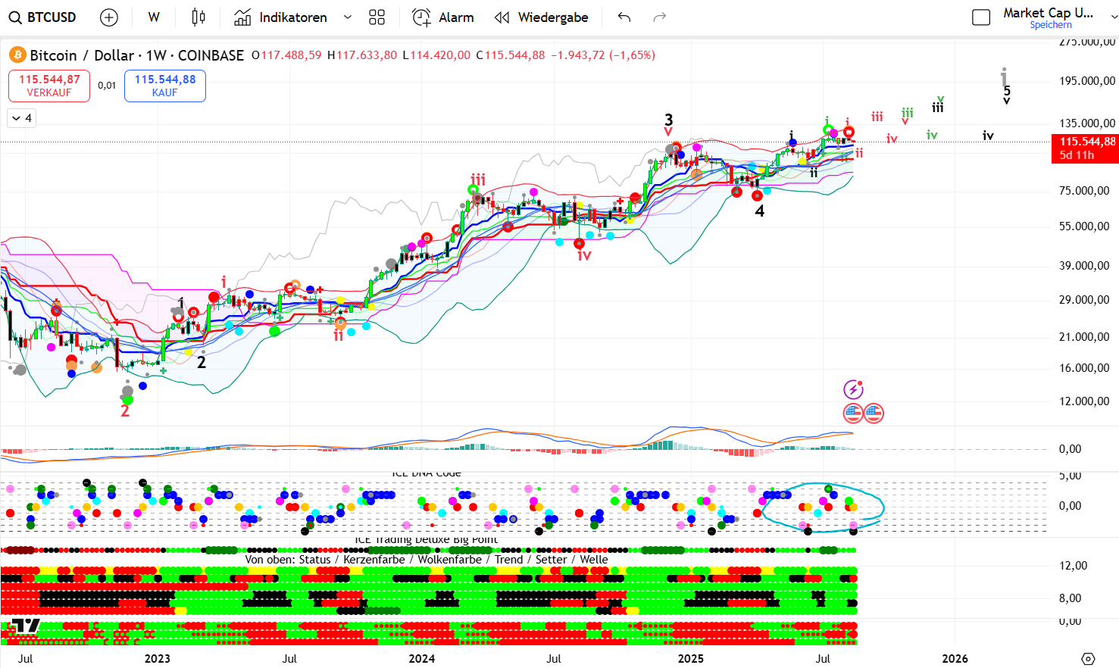This screenshot has width=1119, height=668.
Task: Expand favorite indicators dropdown arrow
Action: [348, 17]
